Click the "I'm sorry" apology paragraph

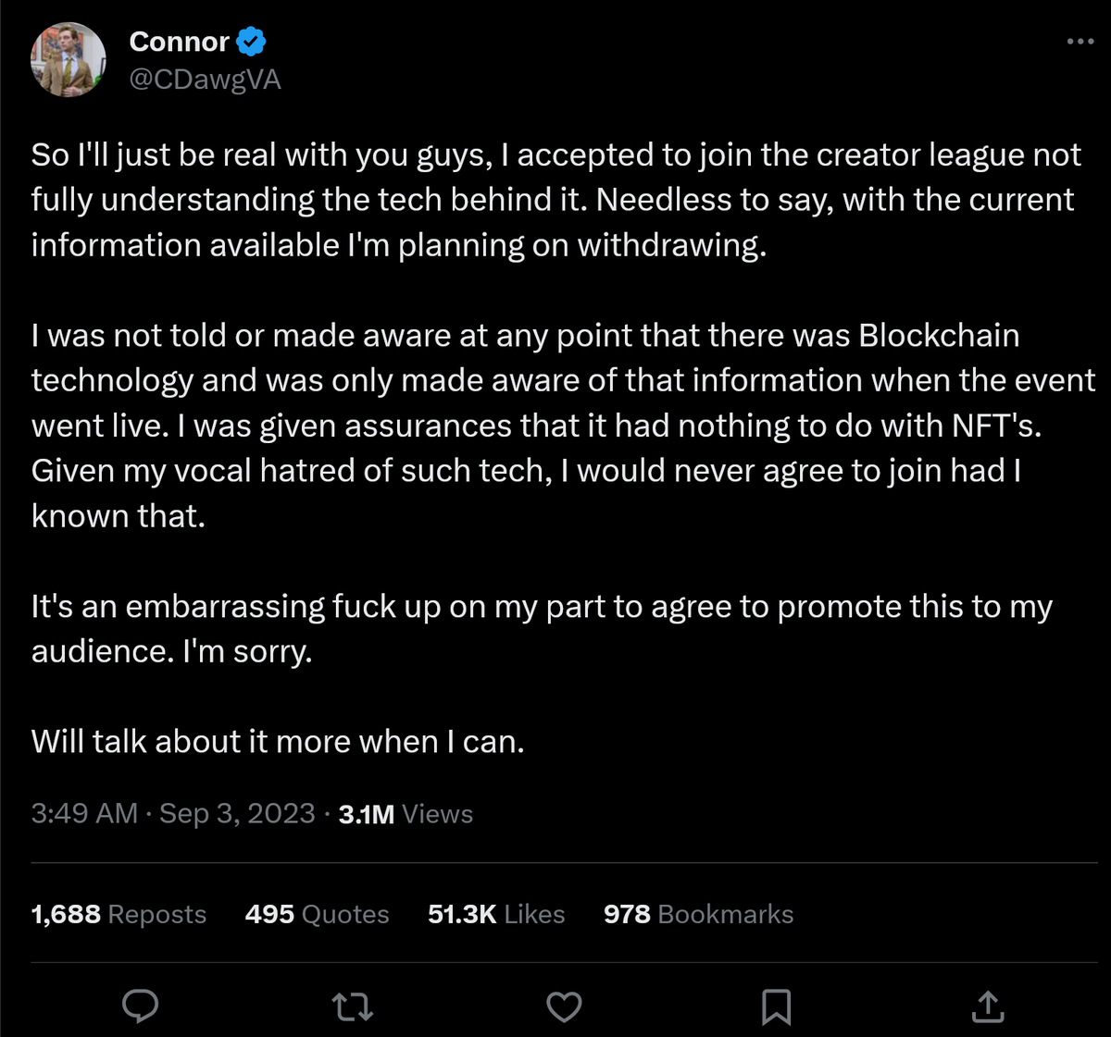542,629
